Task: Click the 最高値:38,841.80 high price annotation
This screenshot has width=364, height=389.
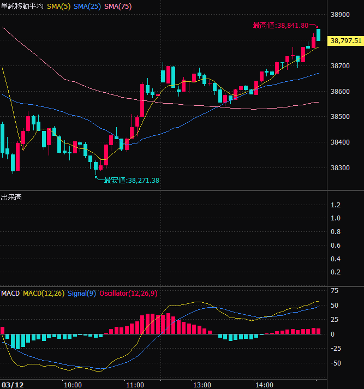Action: point(281,25)
